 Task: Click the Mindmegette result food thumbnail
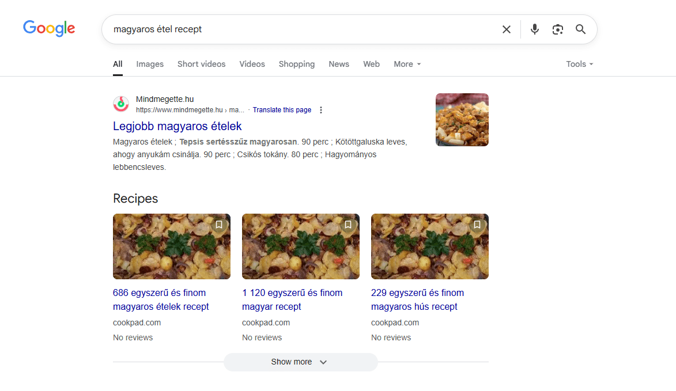[462, 120]
